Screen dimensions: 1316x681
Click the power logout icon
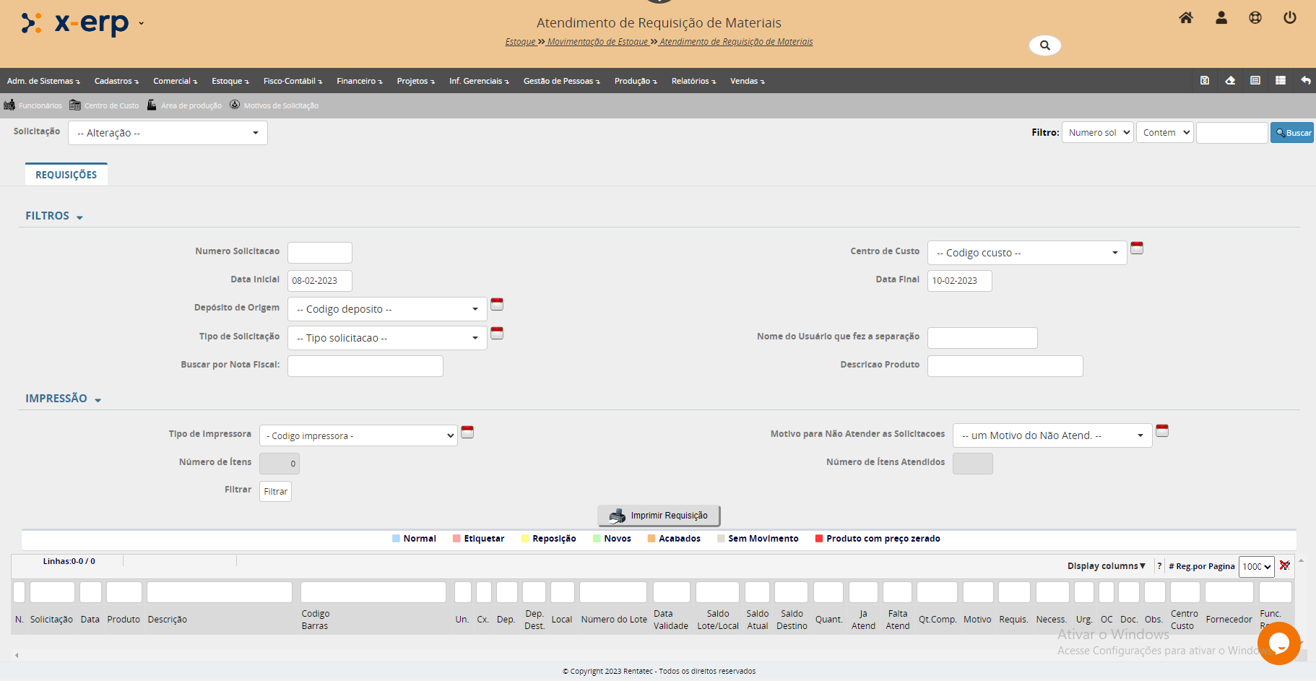[1289, 18]
